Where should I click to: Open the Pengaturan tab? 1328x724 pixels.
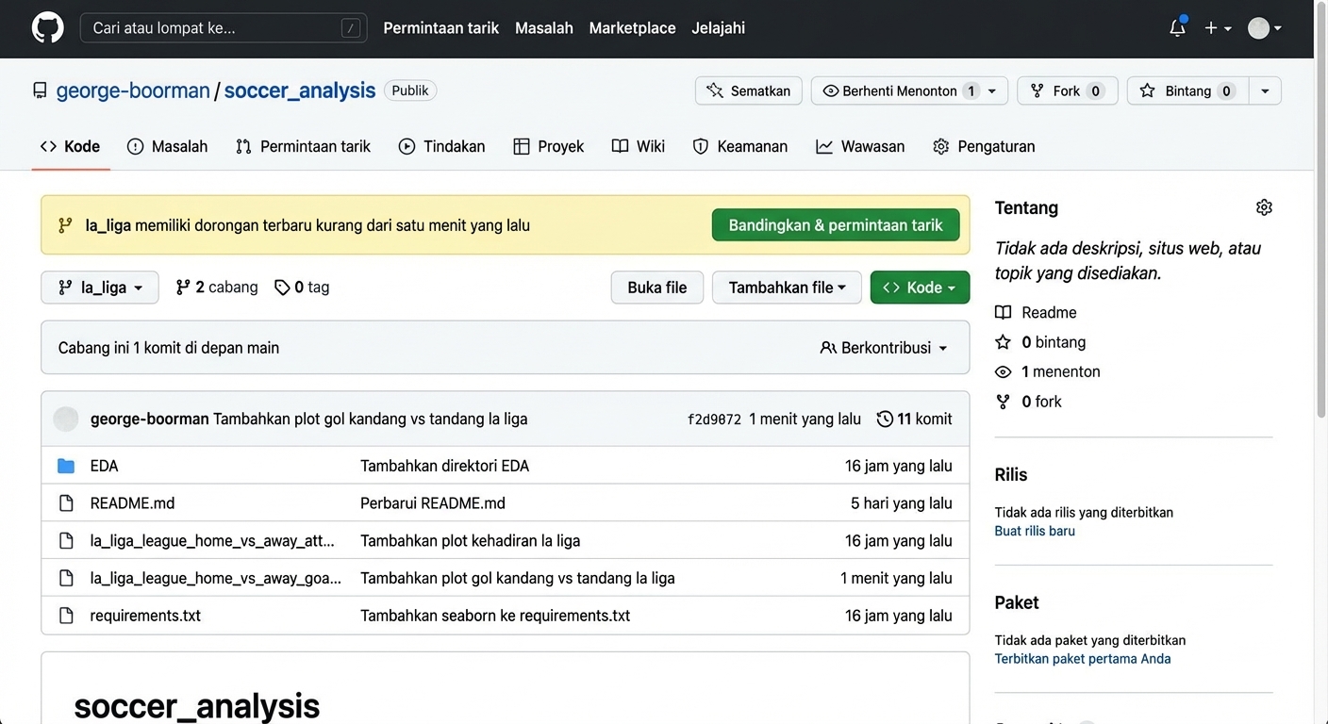(x=985, y=146)
